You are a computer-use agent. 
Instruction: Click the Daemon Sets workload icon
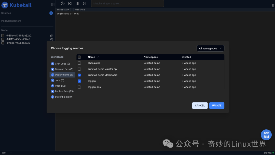tap(53, 69)
